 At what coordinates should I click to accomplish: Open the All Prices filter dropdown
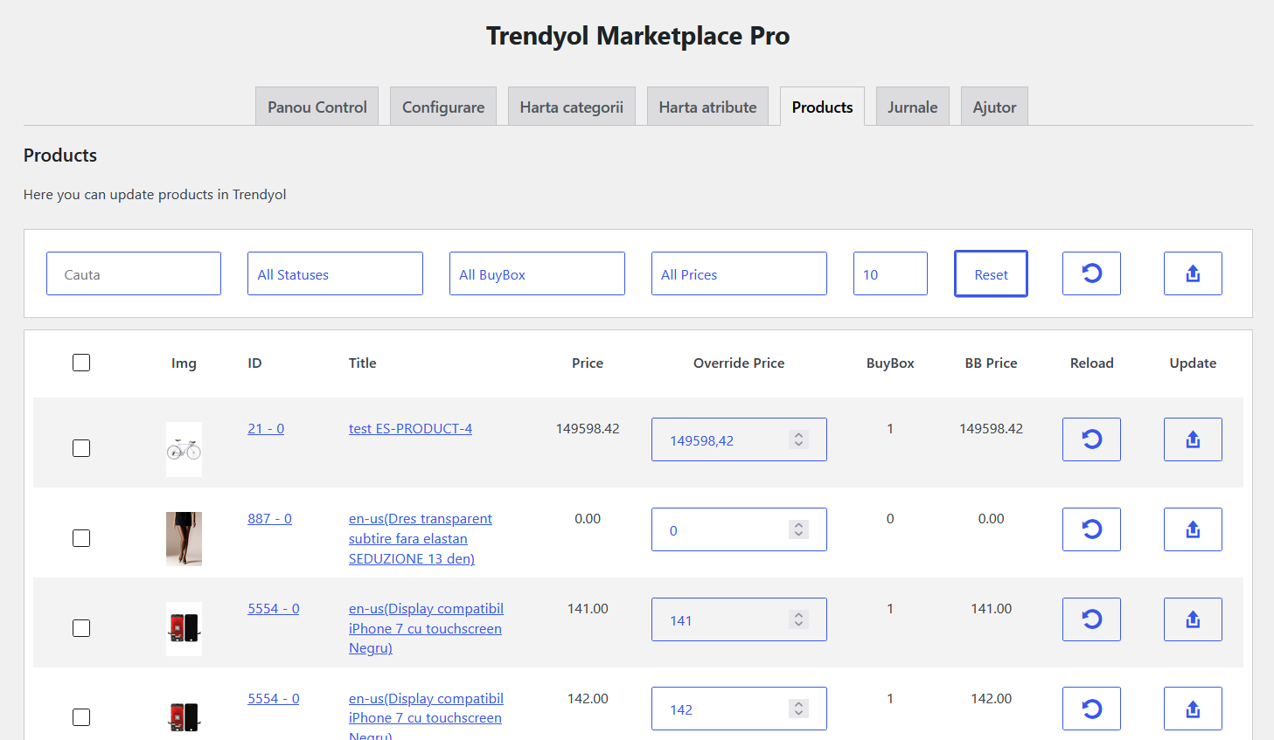(739, 273)
